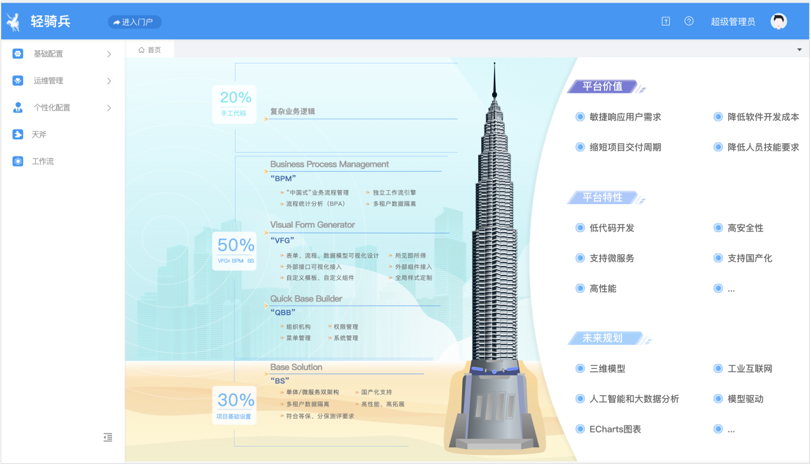Select the 敏捷响应用户需求 radio bullet
811x465 pixels.
point(580,117)
